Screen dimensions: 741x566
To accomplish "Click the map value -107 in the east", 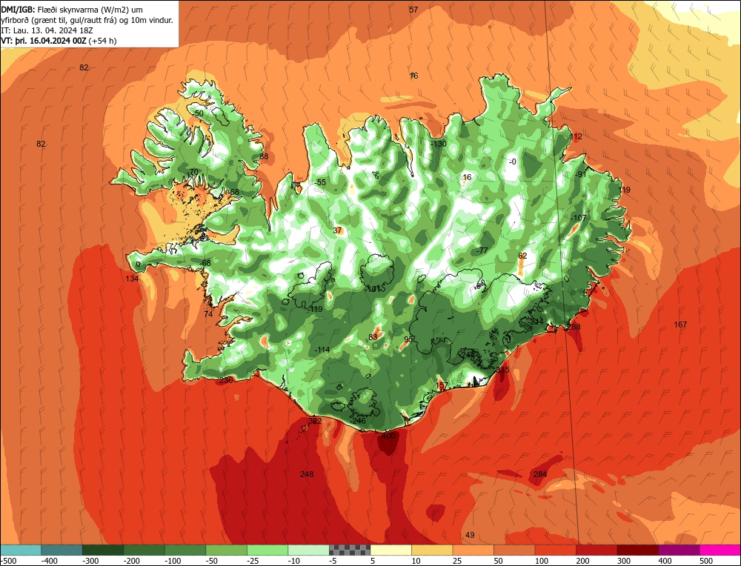I will pos(578,218).
